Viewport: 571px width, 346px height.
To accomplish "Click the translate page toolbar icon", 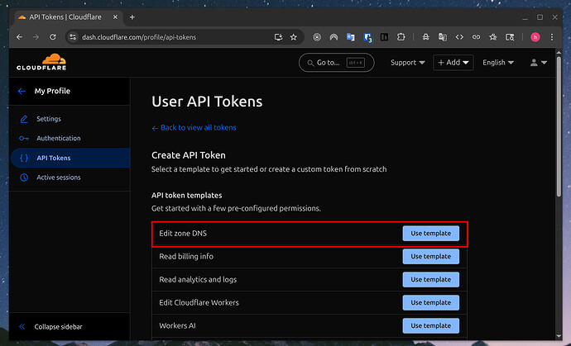I will [x=443, y=37].
